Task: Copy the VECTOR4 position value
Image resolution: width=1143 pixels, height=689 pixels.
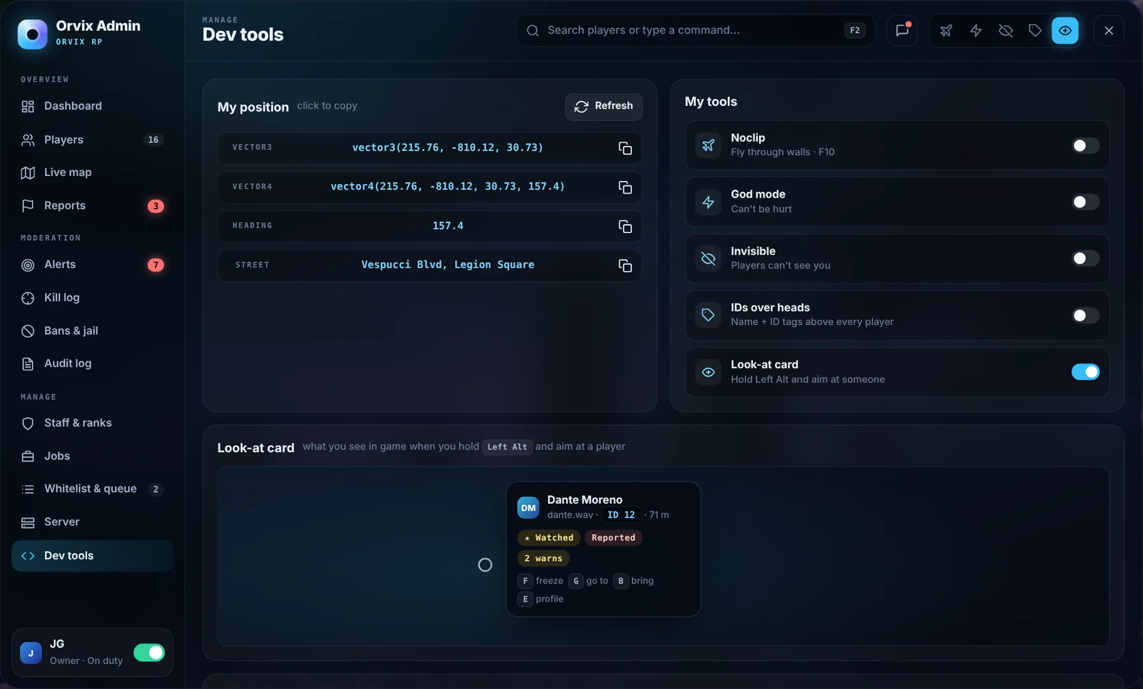Action: point(625,187)
